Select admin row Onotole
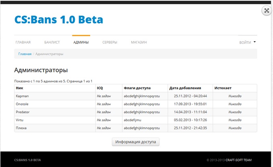Image resolution: width=273 pixels, height=167 pixels. pyautogui.click(x=136, y=104)
